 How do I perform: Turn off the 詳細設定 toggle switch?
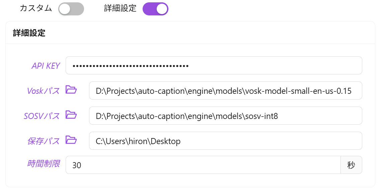(155, 9)
